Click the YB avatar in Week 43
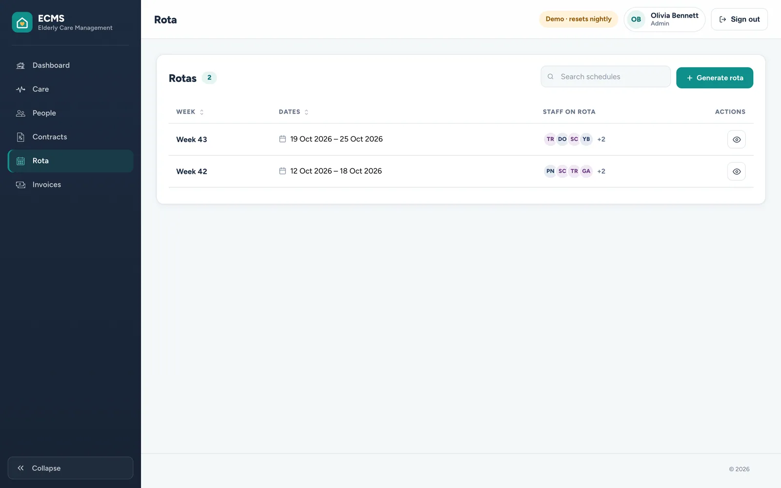The width and height of the screenshot is (781, 488). coord(586,139)
